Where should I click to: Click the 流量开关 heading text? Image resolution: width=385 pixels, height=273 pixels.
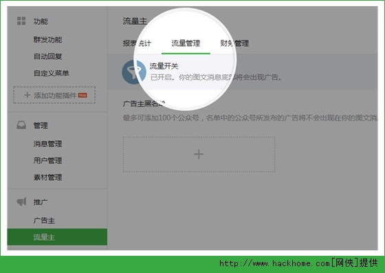(164, 66)
